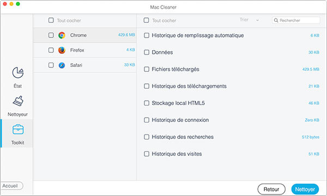Click the Stockage local HTML5 label
The width and height of the screenshot is (327, 196).
[178, 103]
